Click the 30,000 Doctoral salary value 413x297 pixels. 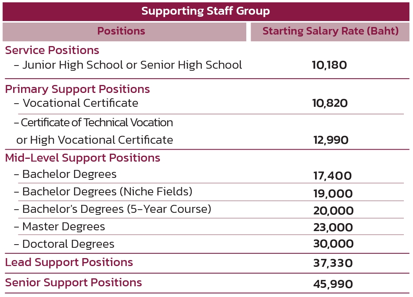click(333, 244)
